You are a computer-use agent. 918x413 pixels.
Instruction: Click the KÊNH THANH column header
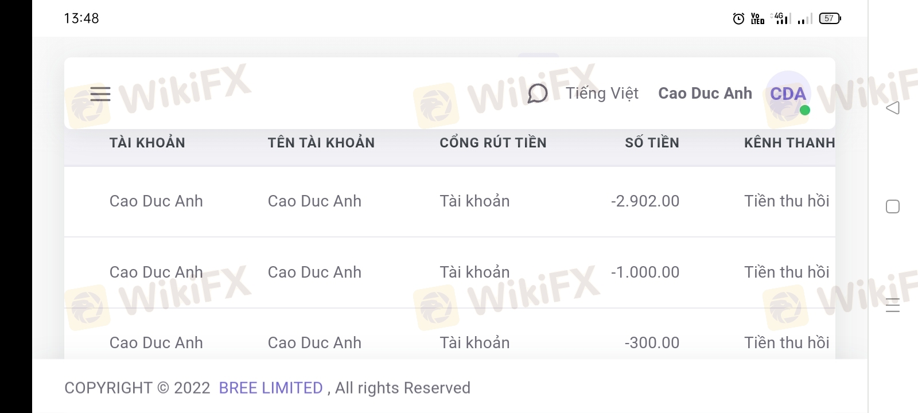pos(789,143)
